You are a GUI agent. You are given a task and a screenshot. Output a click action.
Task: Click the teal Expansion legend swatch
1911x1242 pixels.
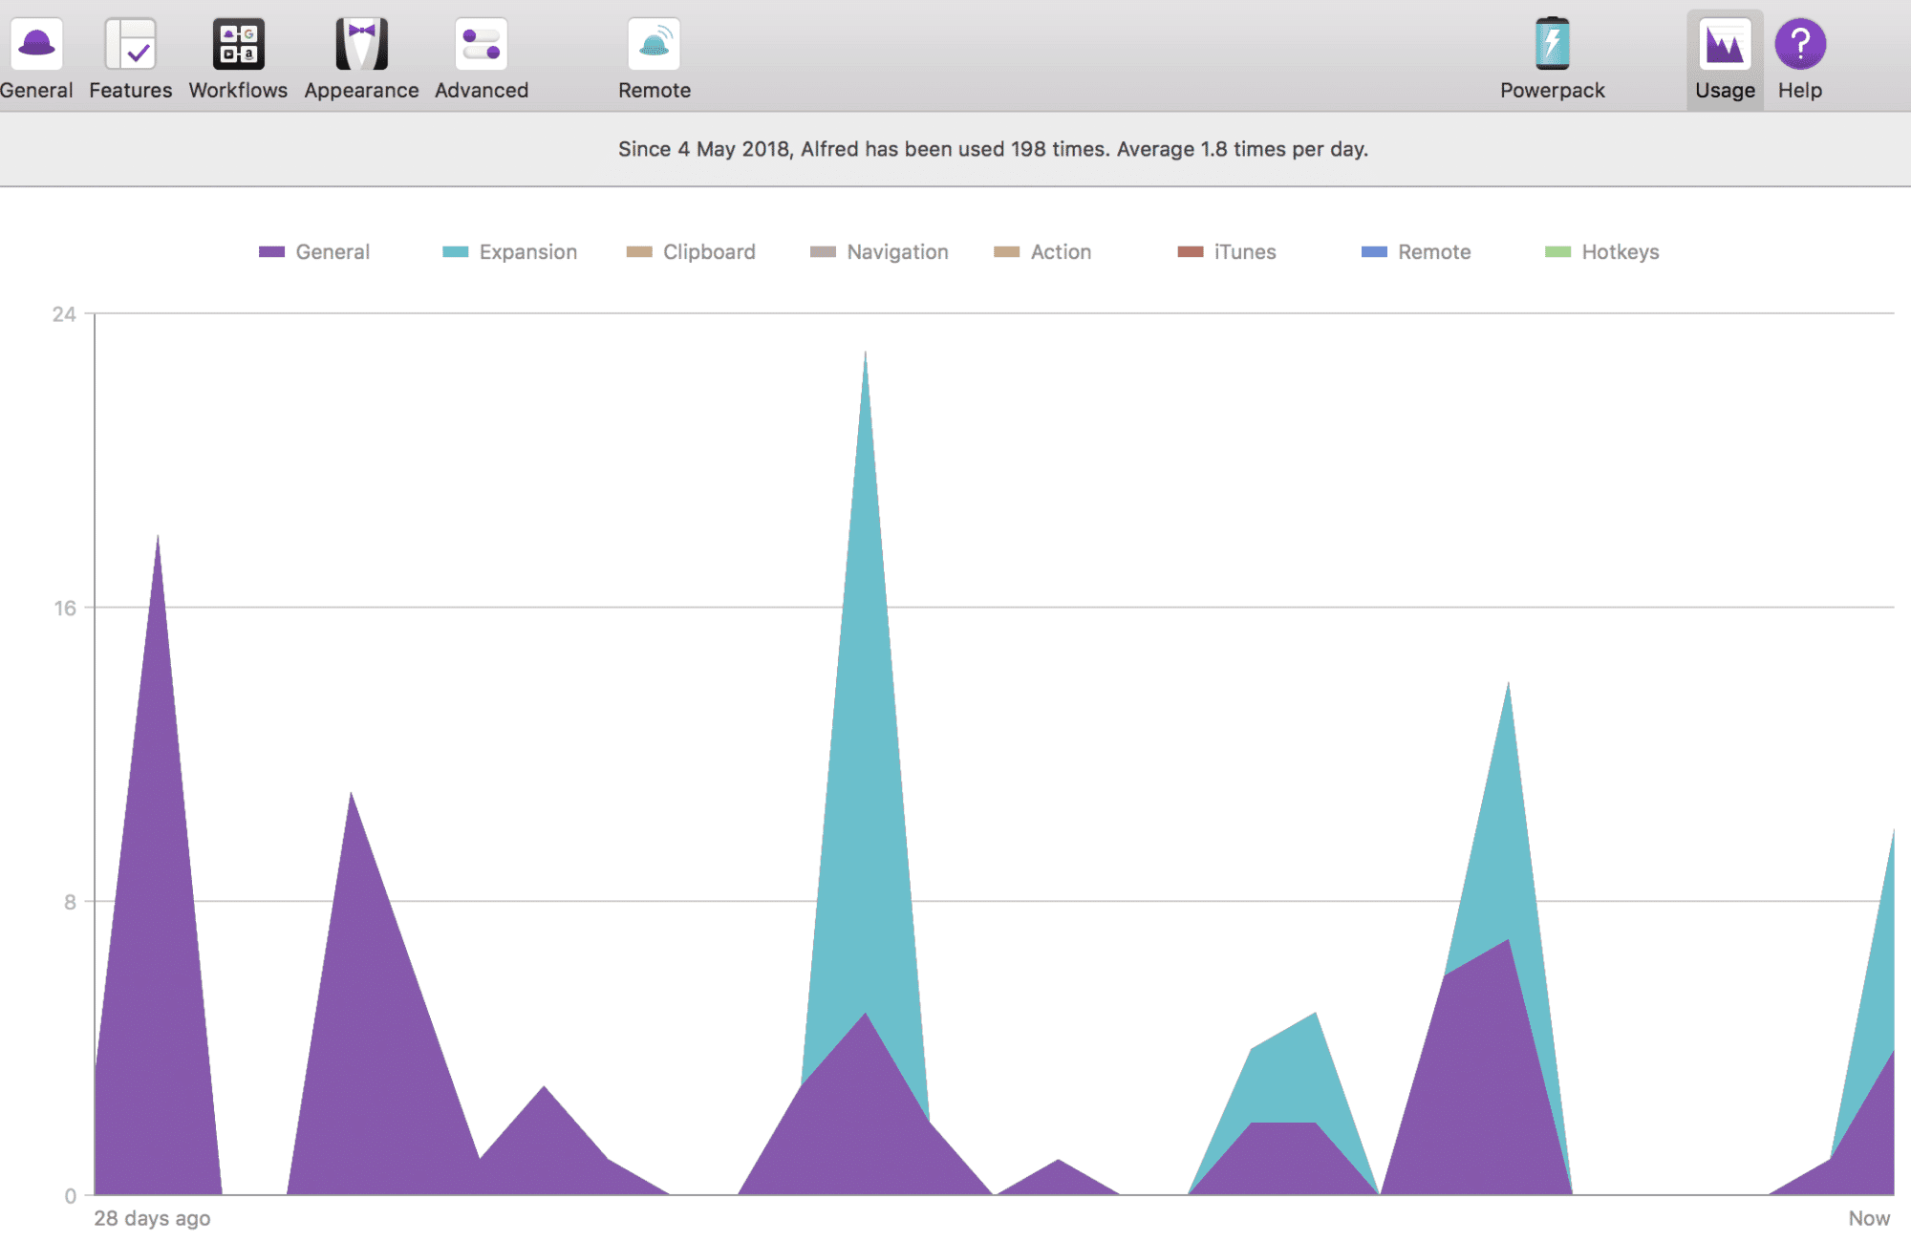point(456,252)
